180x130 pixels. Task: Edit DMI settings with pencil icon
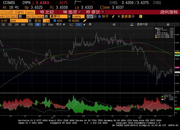[85, 21]
